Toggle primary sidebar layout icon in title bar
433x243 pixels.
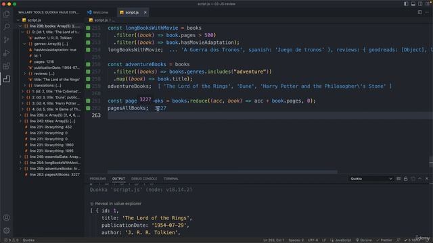tap(406, 4)
